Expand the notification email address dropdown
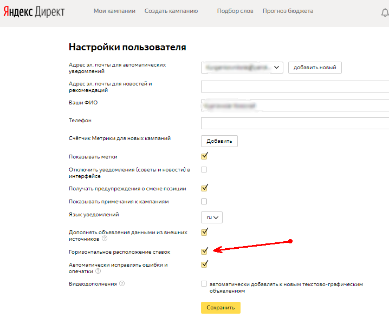The width and height of the screenshot is (389, 318). pos(242,68)
